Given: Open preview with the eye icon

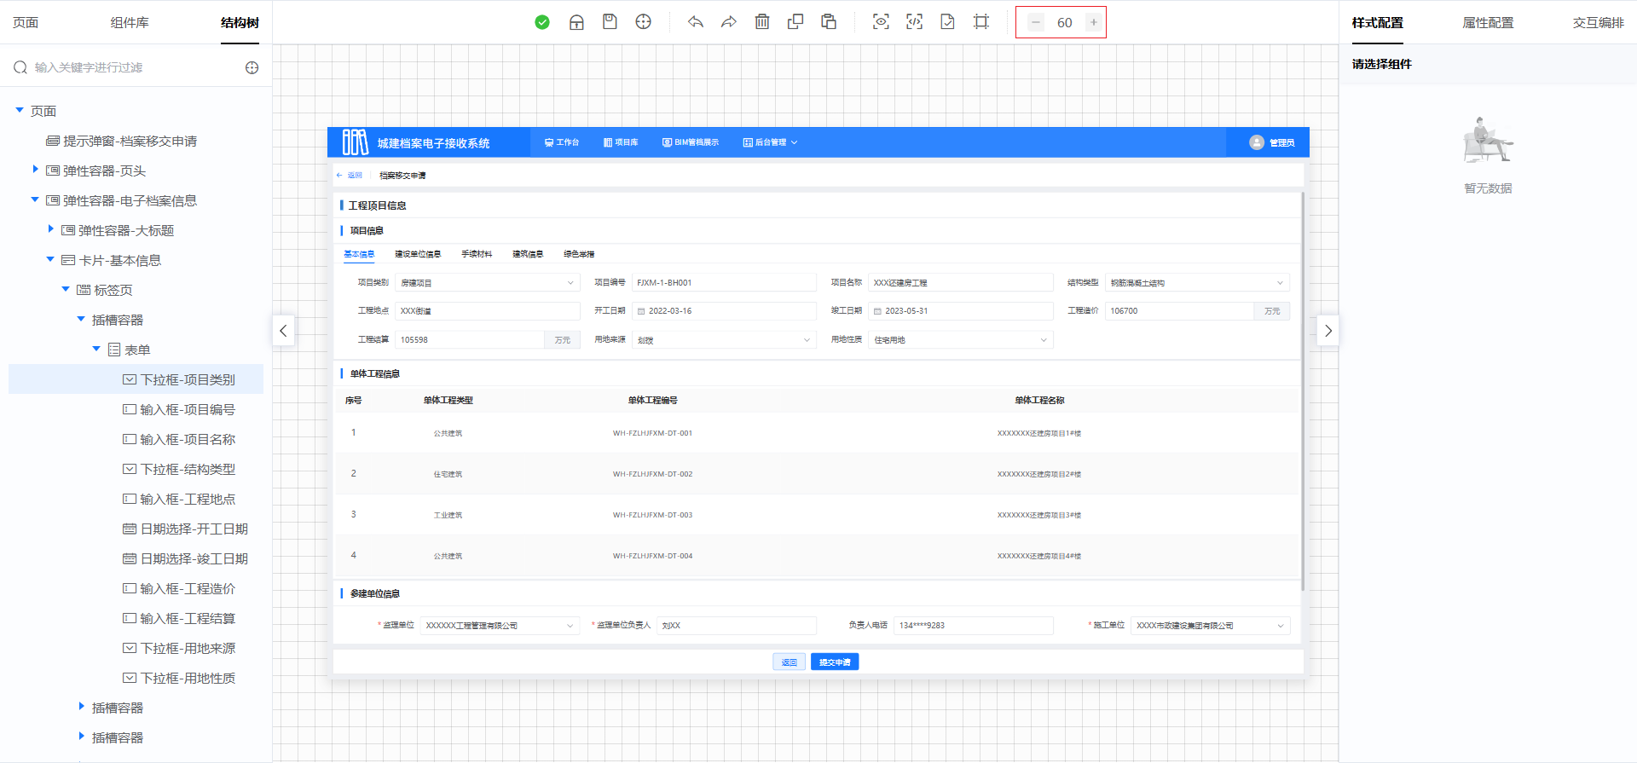Looking at the screenshot, I should 881,22.
